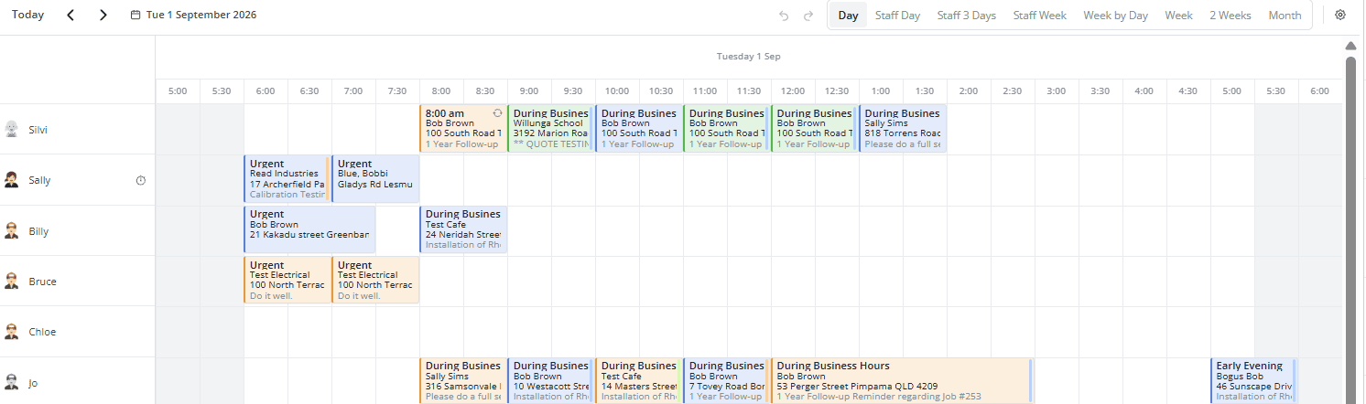Image resolution: width=1366 pixels, height=404 pixels.
Task: Click the 5:30 evening time header
Action: click(x=1275, y=91)
